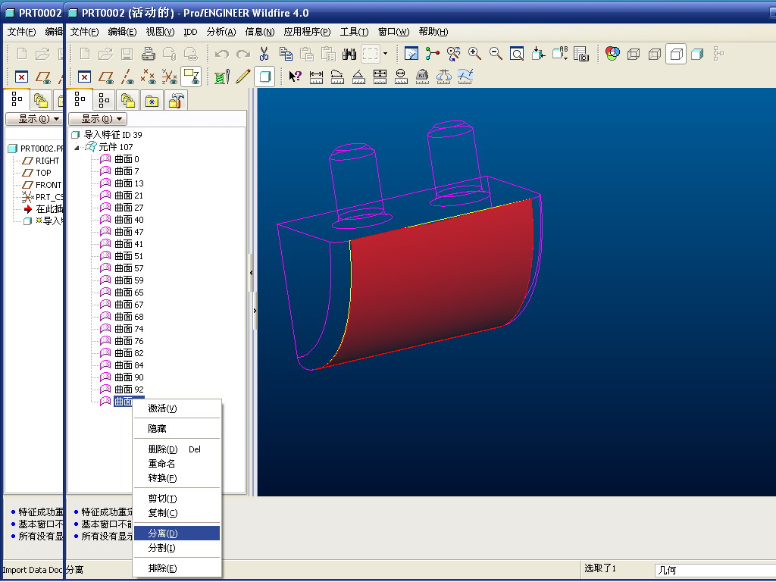Viewport: 776px width, 582px height.
Task: Toggle coordinate systems display
Action: [169, 77]
